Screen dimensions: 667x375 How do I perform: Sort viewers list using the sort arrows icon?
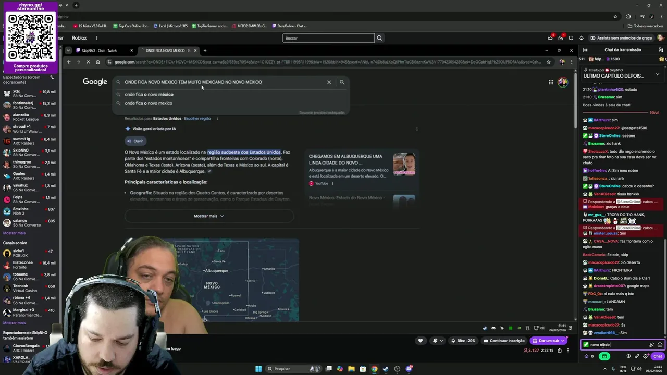(52, 77)
